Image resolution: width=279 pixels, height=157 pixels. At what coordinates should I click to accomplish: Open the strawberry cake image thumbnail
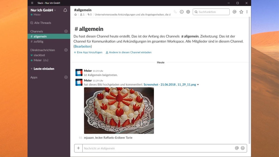coord(119,110)
